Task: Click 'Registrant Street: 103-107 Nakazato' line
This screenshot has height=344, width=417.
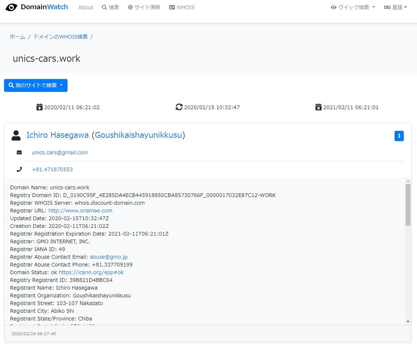Action: (56, 303)
